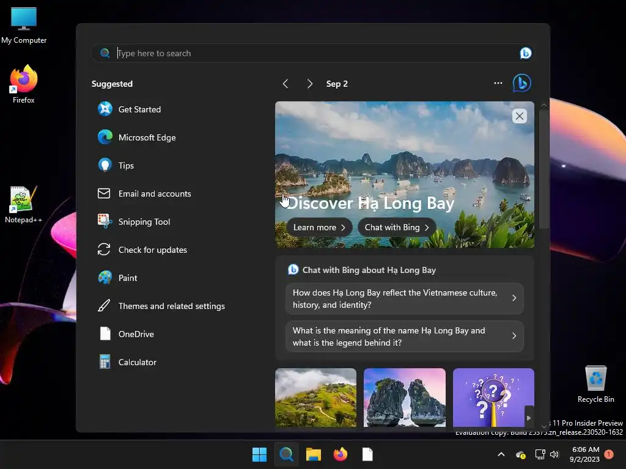Launch Snipping Tool icon

105,221
